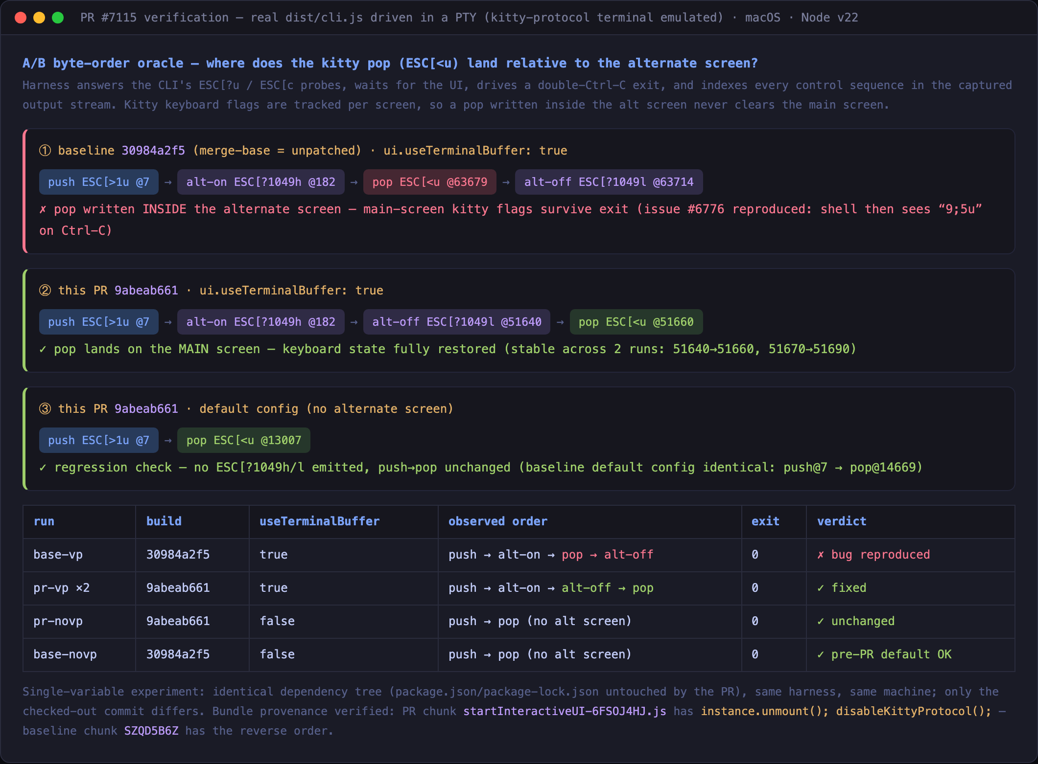This screenshot has height=764, width=1038.
Task: Click the 'A/B byte-order oracle' heading
Action: [390, 63]
